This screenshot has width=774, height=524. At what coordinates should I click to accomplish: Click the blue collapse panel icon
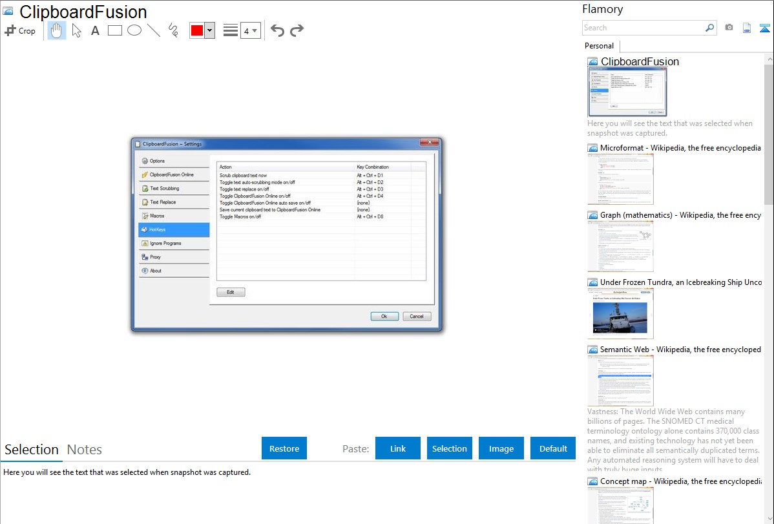[x=764, y=28]
